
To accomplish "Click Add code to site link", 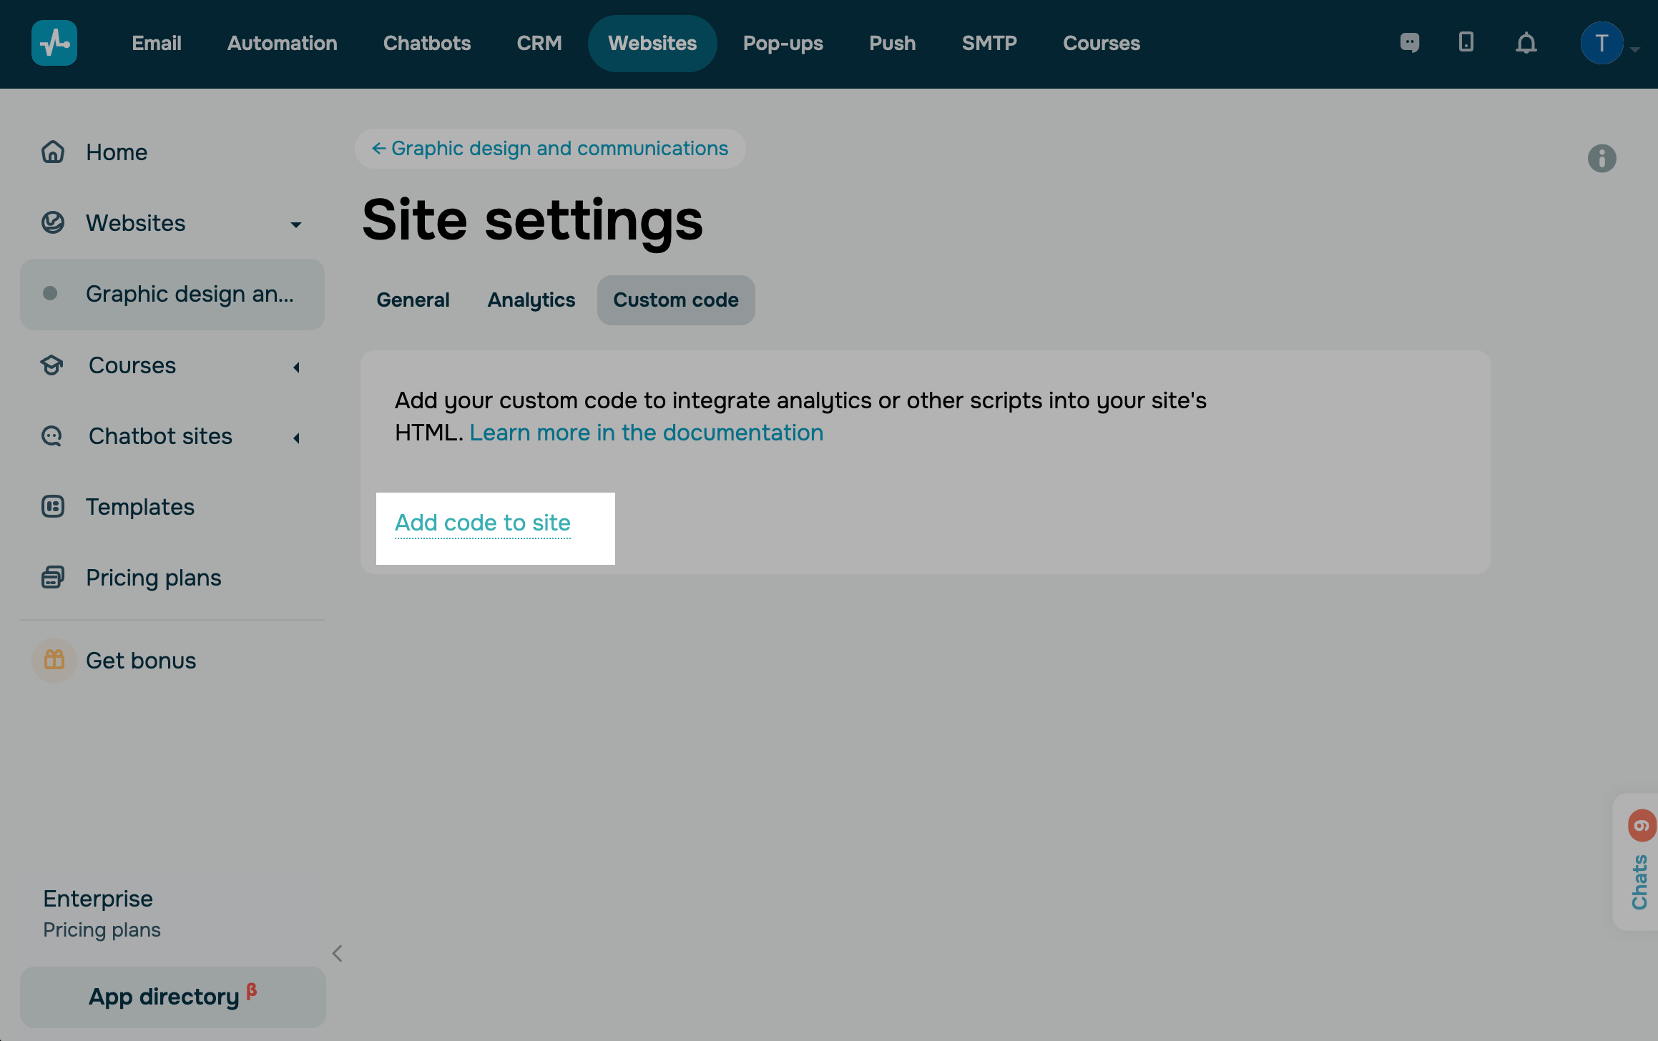I will pos(483,523).
